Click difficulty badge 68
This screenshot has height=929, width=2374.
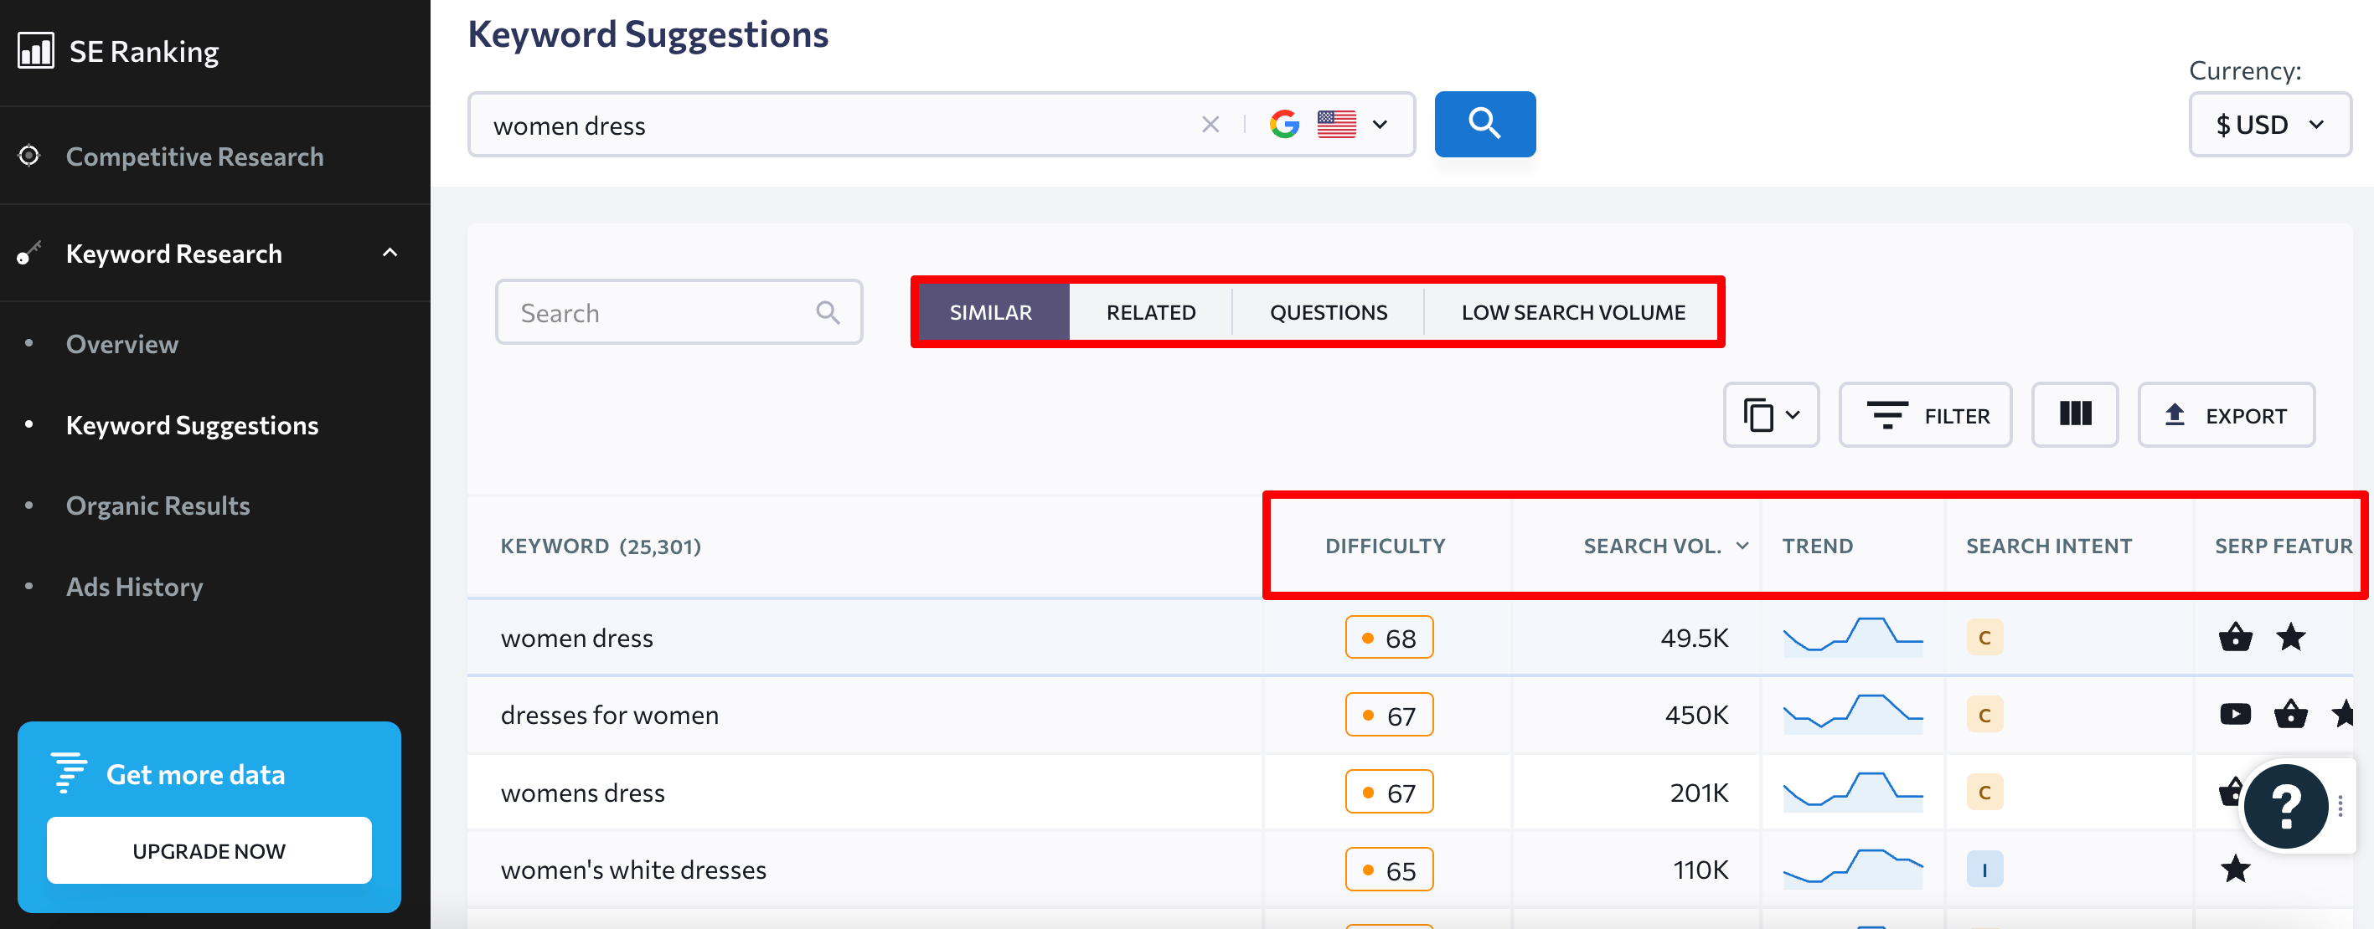(1388, 637)
